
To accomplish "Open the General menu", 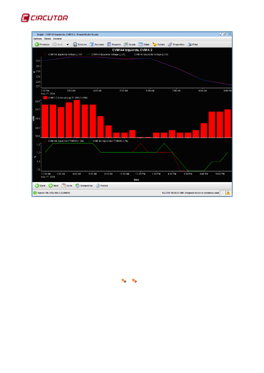I will click(57, 39).
